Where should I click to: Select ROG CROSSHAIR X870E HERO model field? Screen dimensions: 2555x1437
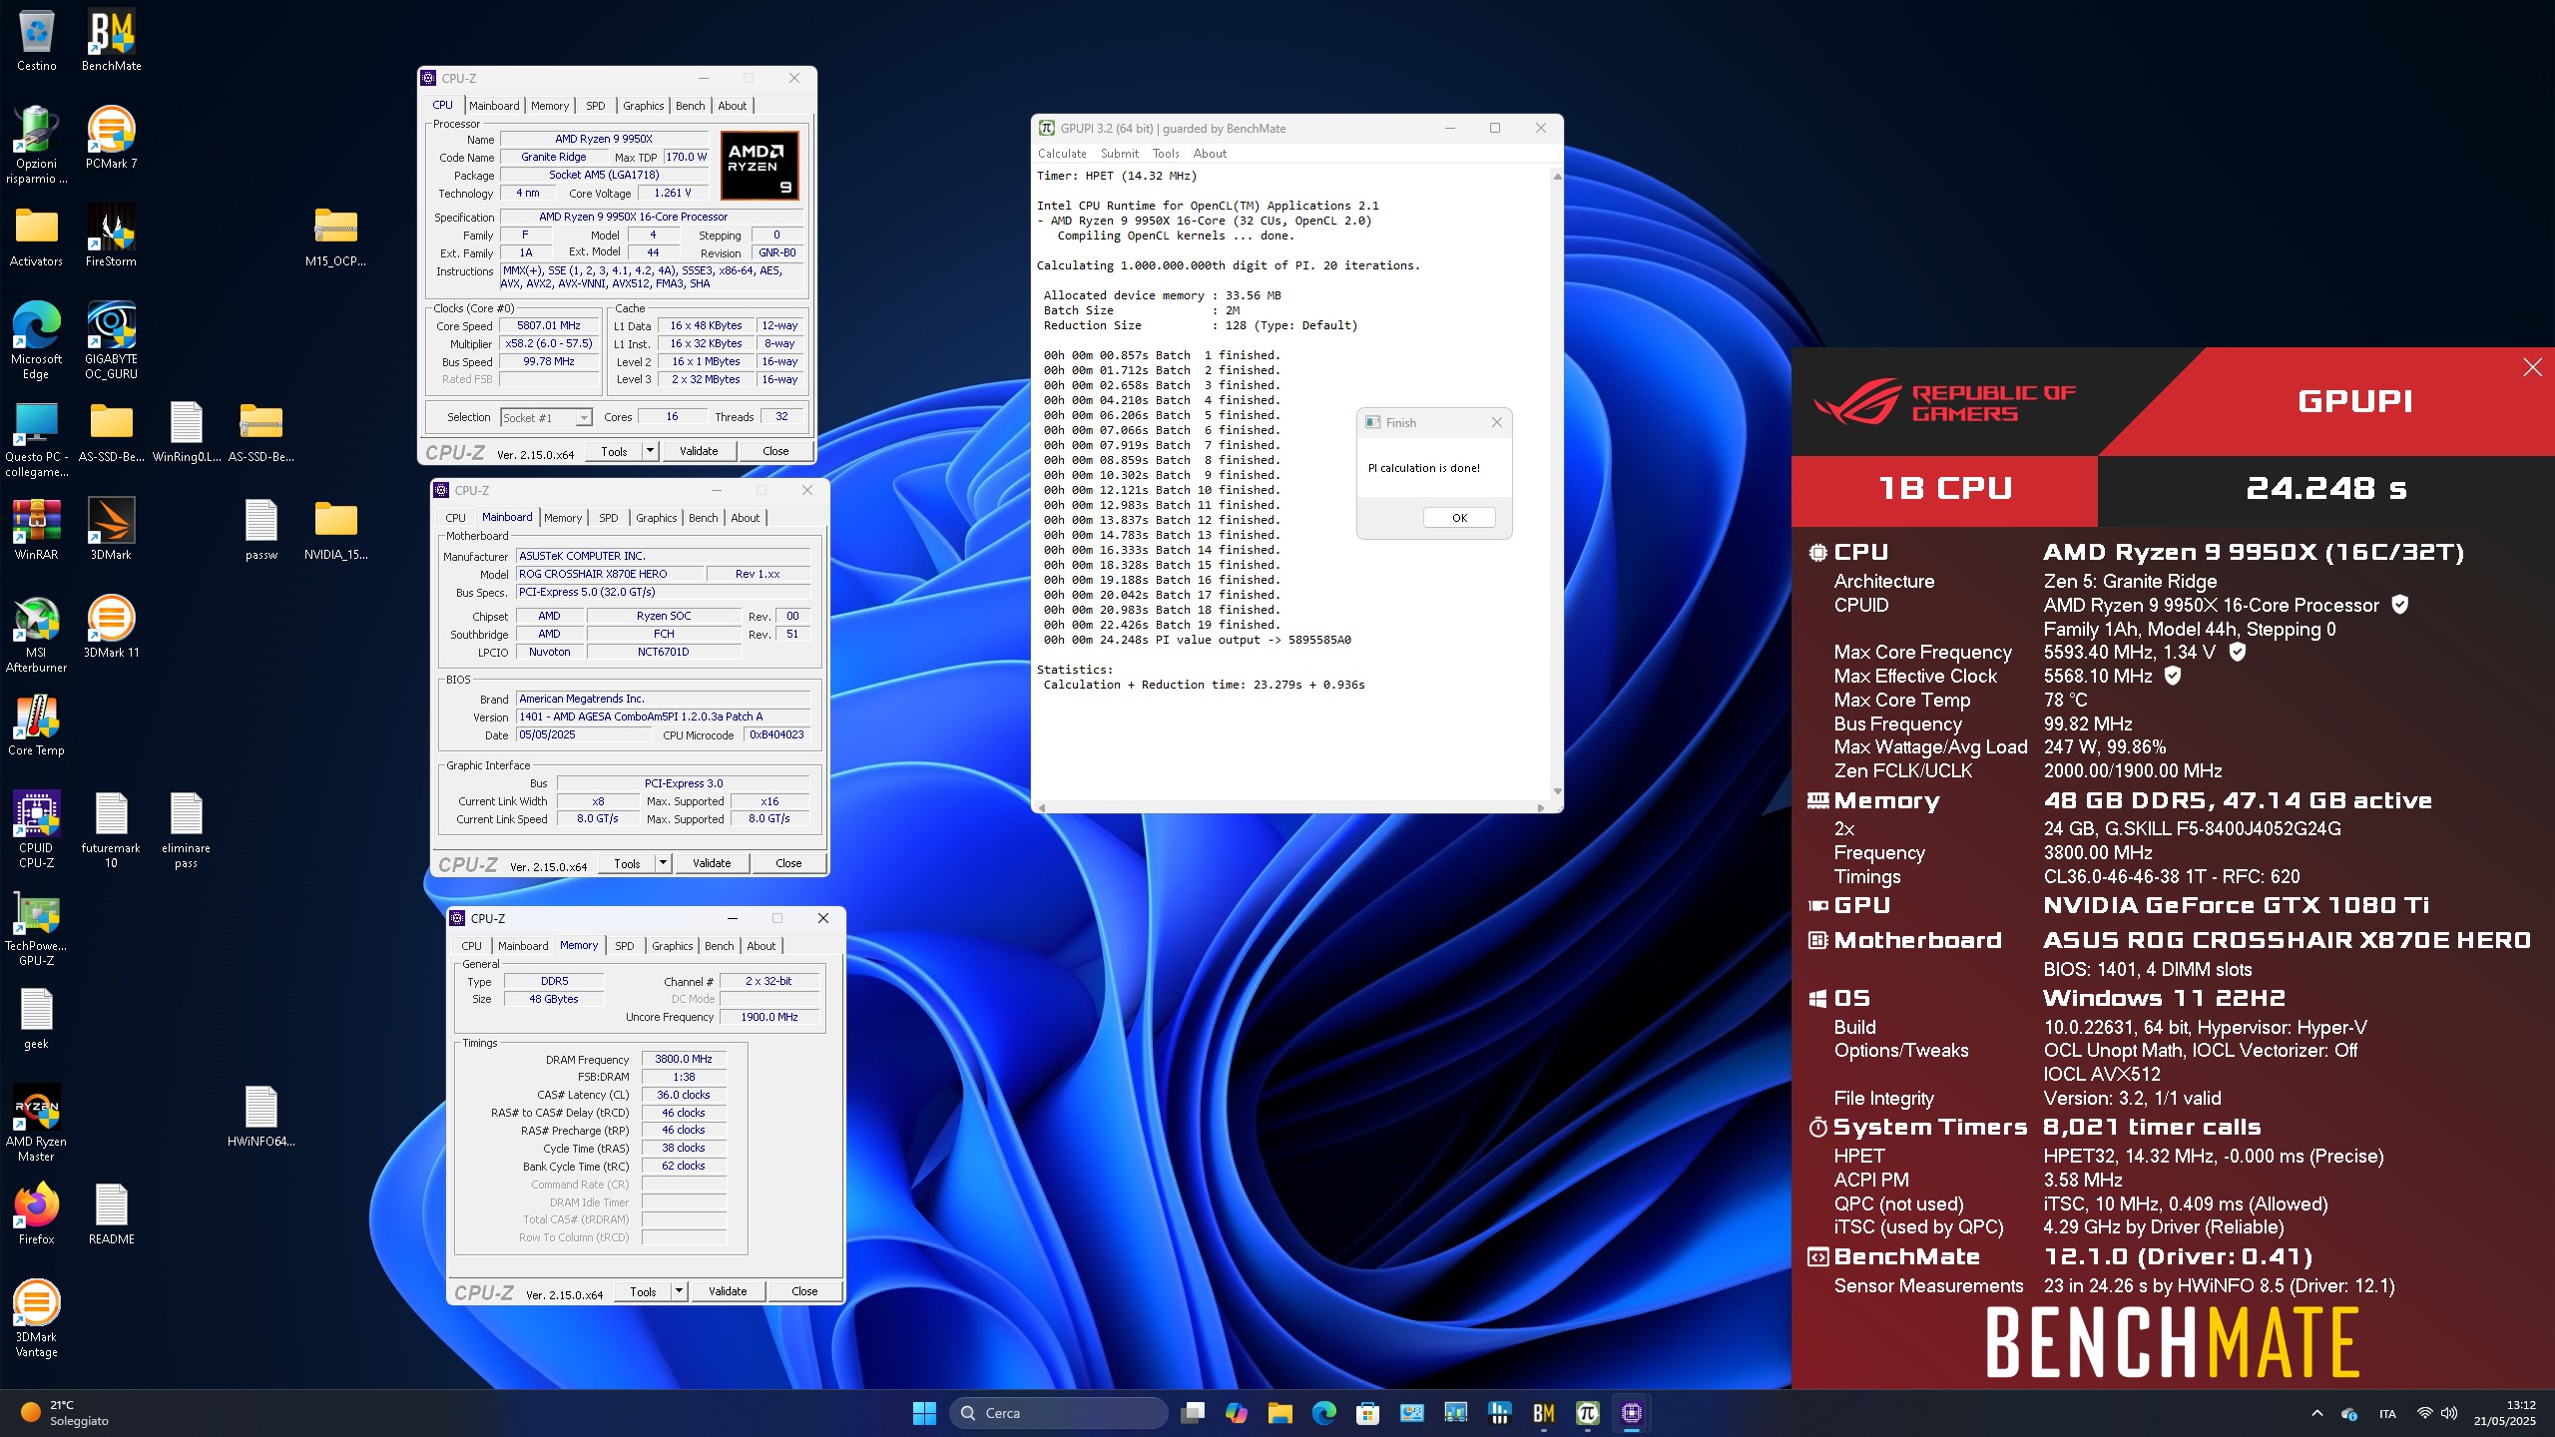(611, 574)
